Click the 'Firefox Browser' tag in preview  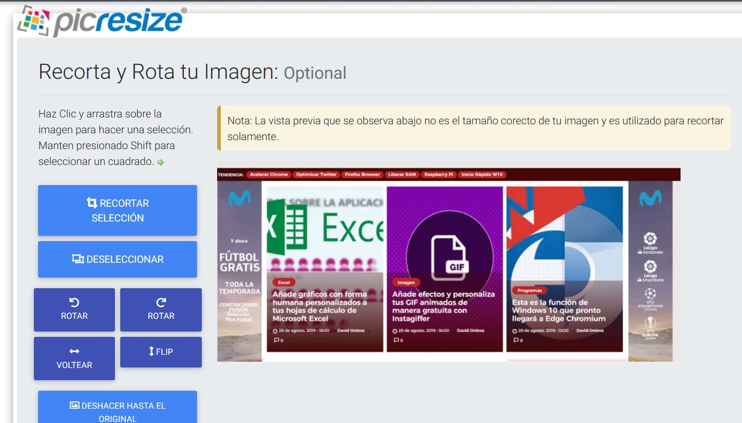click(362, 174)
